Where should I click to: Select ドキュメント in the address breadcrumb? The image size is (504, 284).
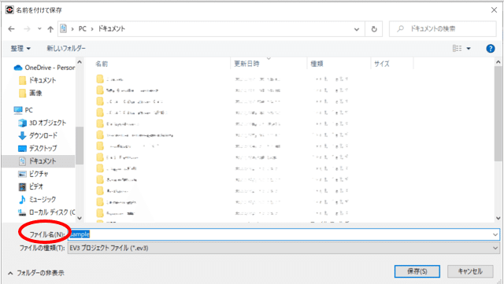click(111, 28)
